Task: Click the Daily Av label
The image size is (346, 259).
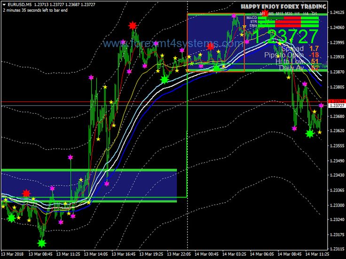Action: (x=291, y=68)
